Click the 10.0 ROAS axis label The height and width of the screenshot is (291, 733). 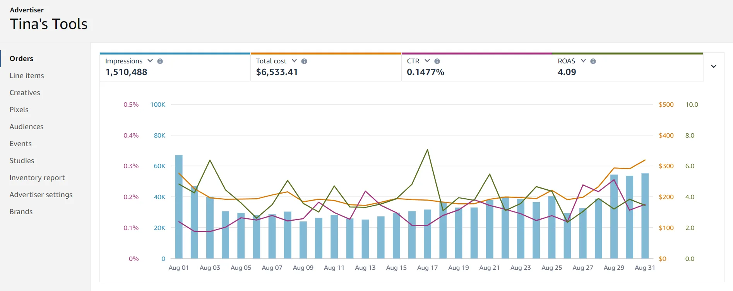(x=692, y=104)
